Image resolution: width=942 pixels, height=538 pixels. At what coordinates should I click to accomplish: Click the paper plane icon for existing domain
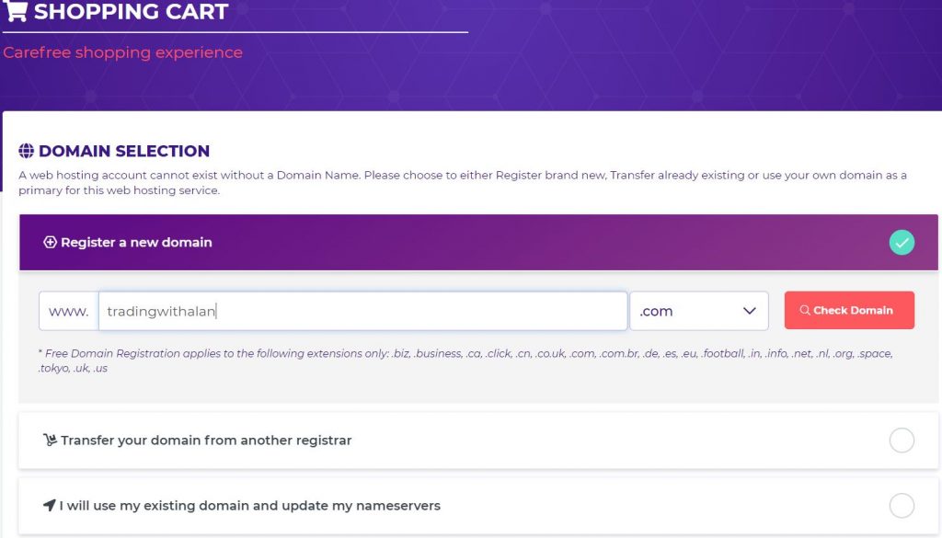click(x=50, y=506)
